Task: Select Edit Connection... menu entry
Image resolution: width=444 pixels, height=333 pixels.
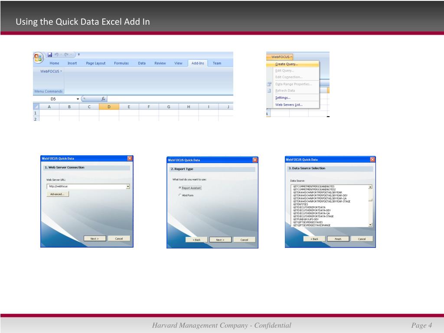Action: [293, 77]
